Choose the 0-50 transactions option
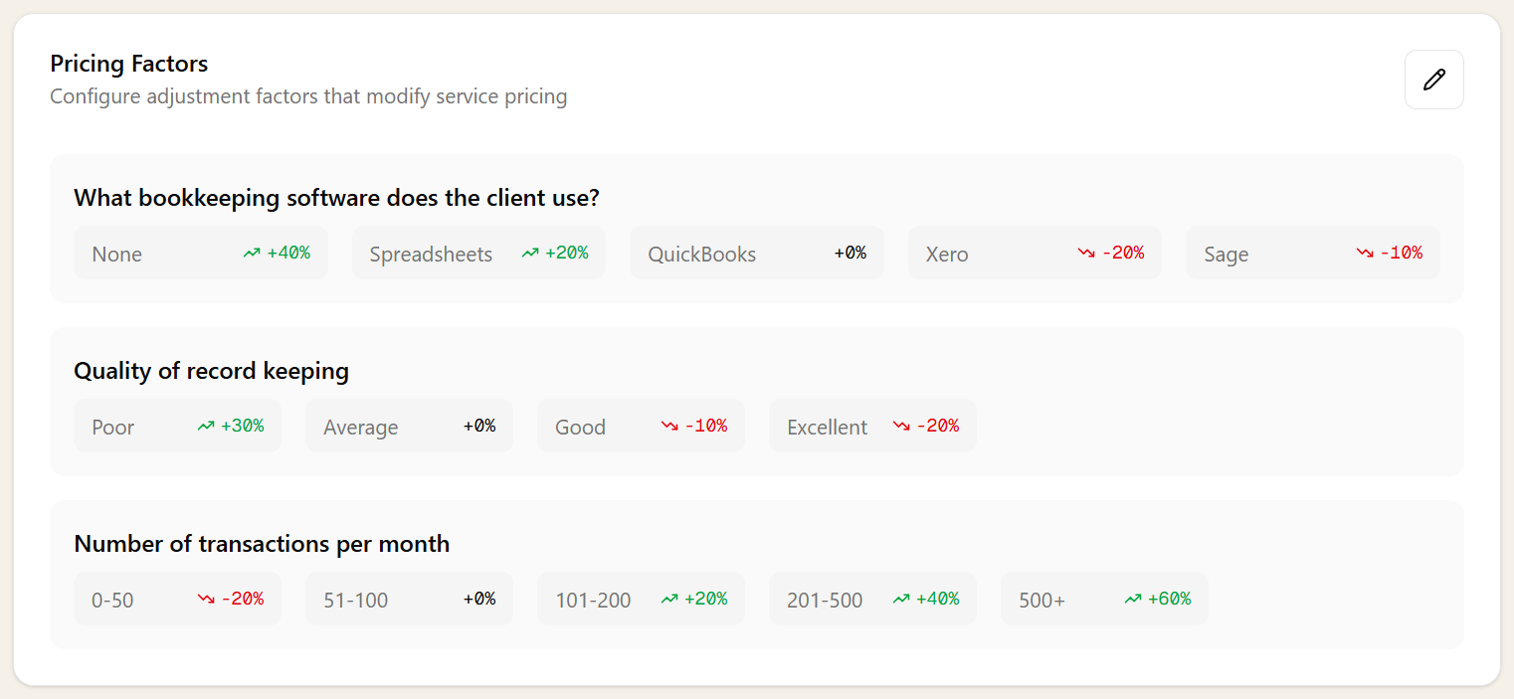1514x699 pixels. click(176, 600)
